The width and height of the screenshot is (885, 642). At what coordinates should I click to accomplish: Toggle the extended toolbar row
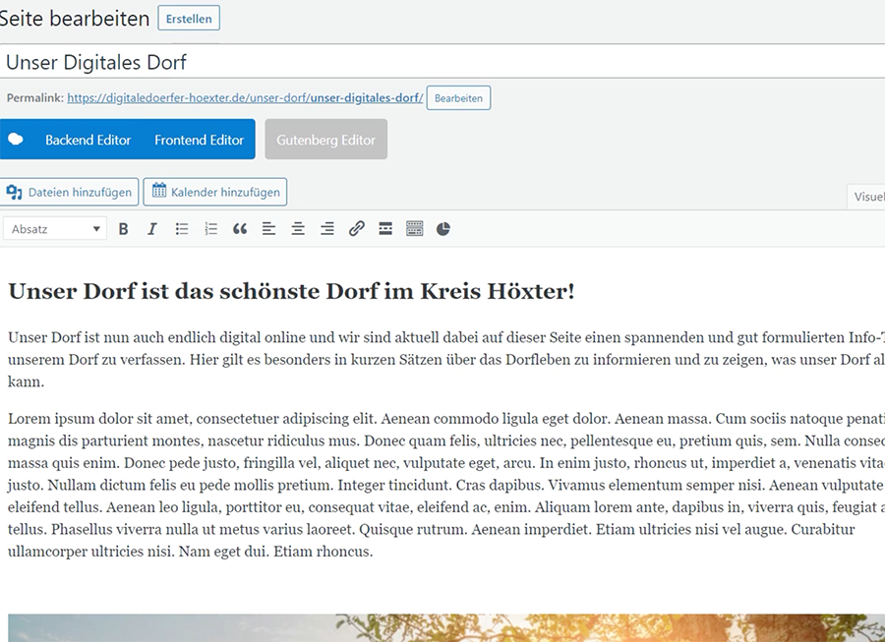[x=414, y=229]
